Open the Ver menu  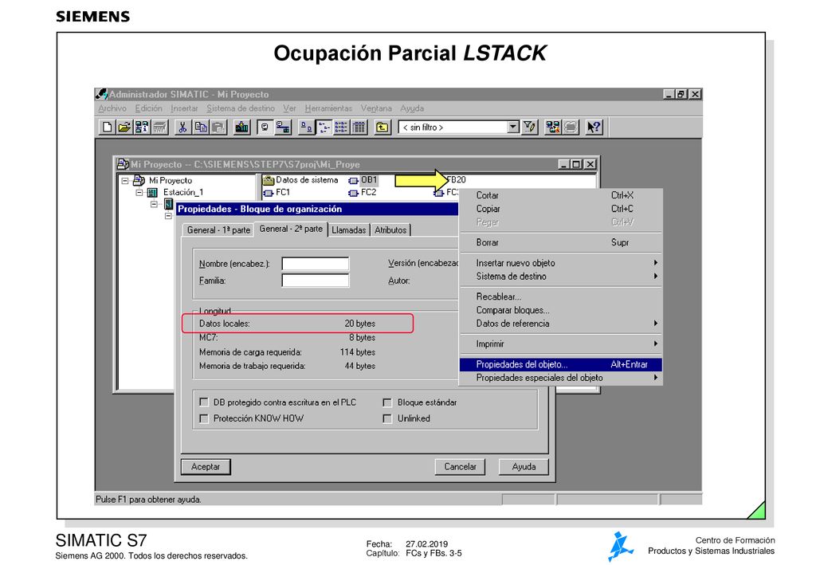pos(289,108)
